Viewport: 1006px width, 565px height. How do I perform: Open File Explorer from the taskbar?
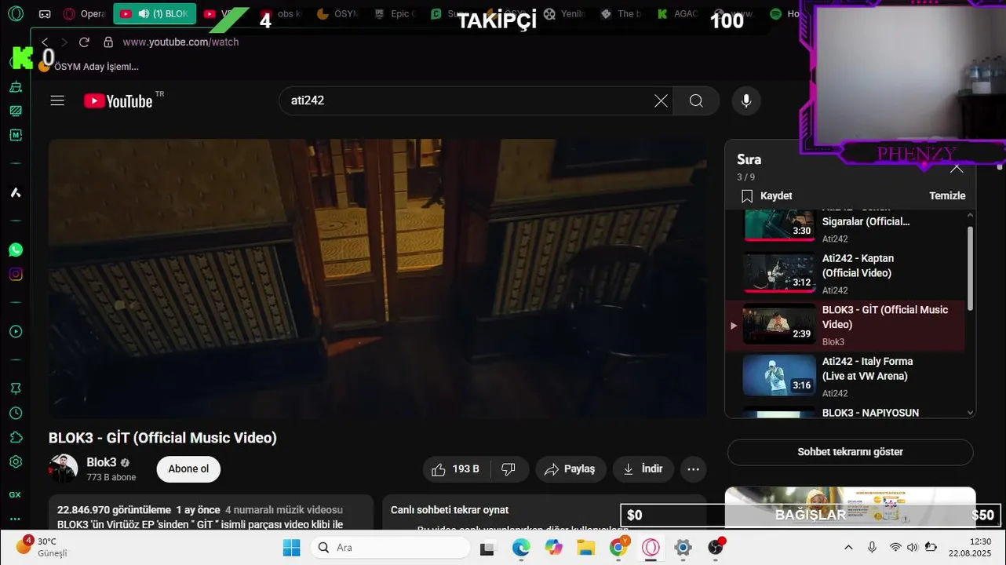[x=586, y=548]
